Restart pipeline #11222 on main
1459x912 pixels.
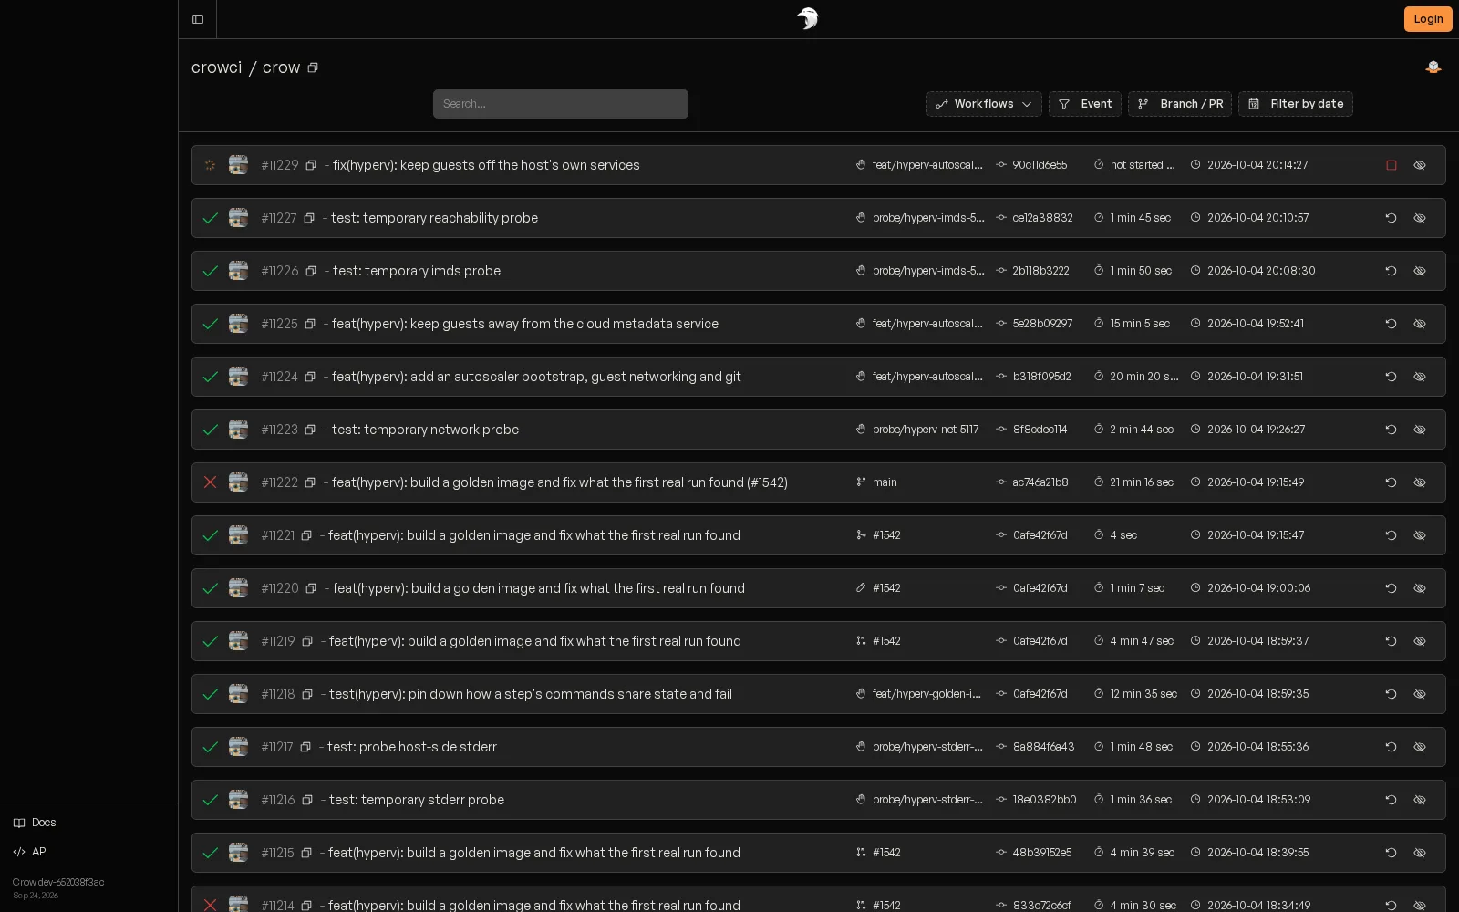(x=1392, y=482)
